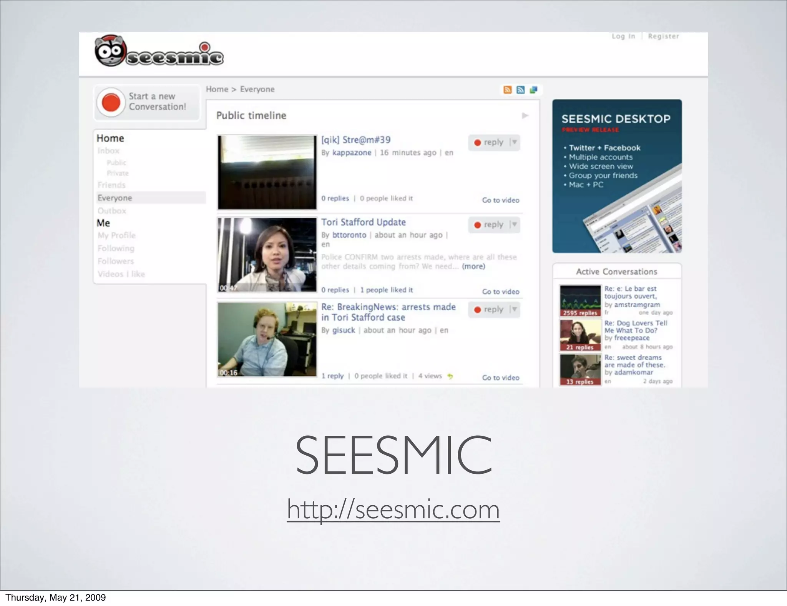The image size is (787, 606).
Task: Open the 13 replies conversation thumbnail
Action: click(580, 370)
